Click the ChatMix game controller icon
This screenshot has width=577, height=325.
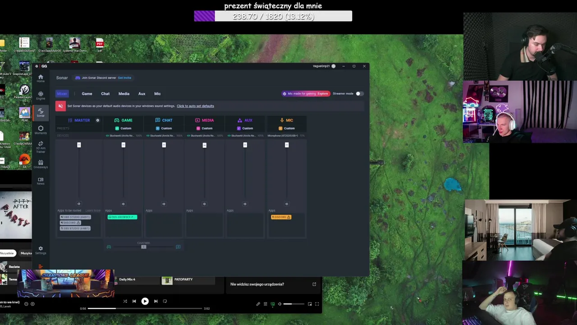pos(109,247)
